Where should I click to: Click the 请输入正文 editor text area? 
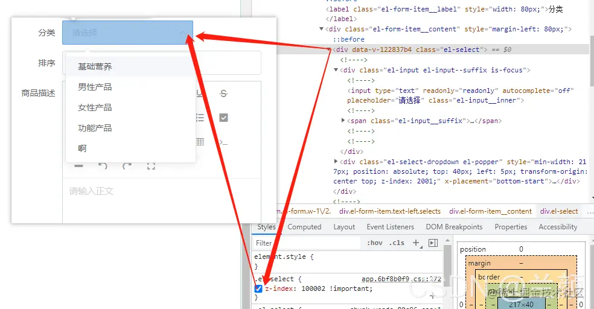tap(162, 201)
